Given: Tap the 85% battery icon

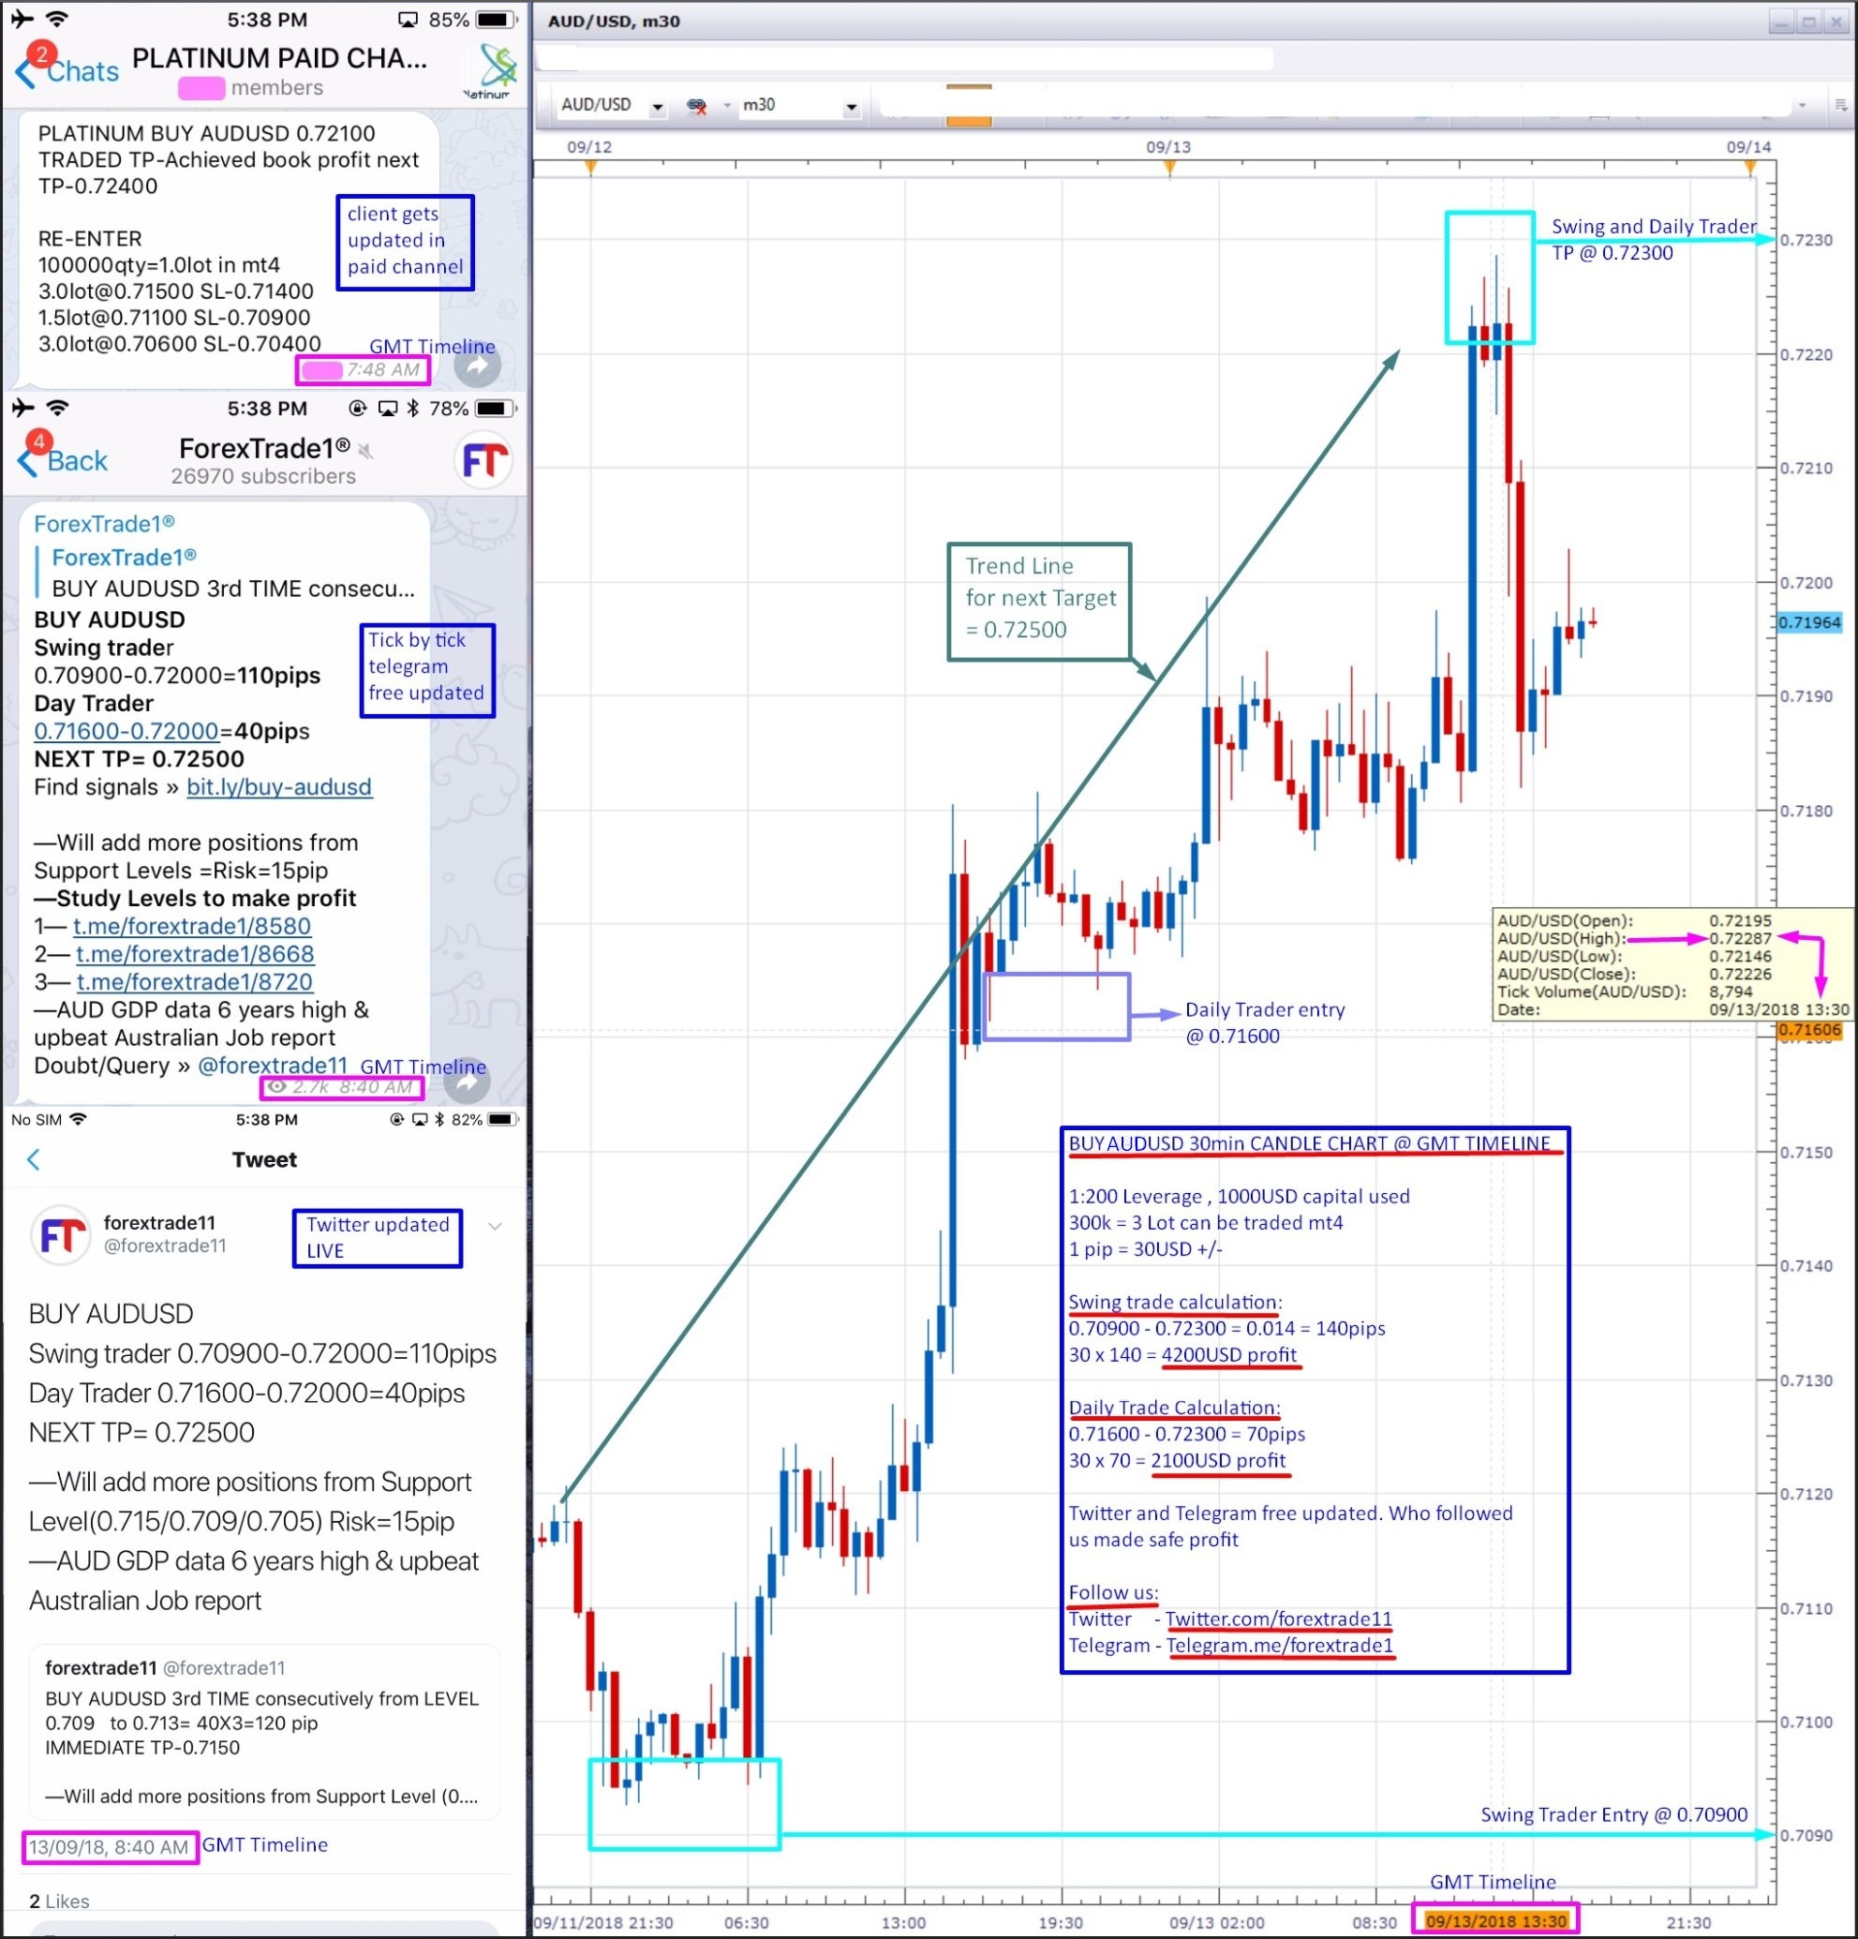Looking at the screenshot, I should click(497, 19).
